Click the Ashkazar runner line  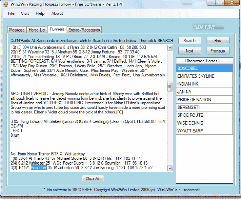tap(79, 163)
